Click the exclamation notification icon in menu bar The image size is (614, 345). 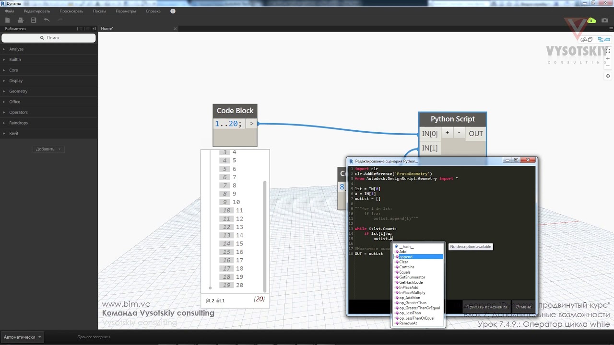tap(173, 11)
